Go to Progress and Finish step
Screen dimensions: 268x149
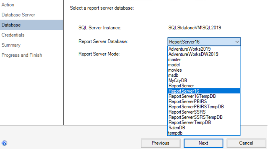tap(31, 55)
